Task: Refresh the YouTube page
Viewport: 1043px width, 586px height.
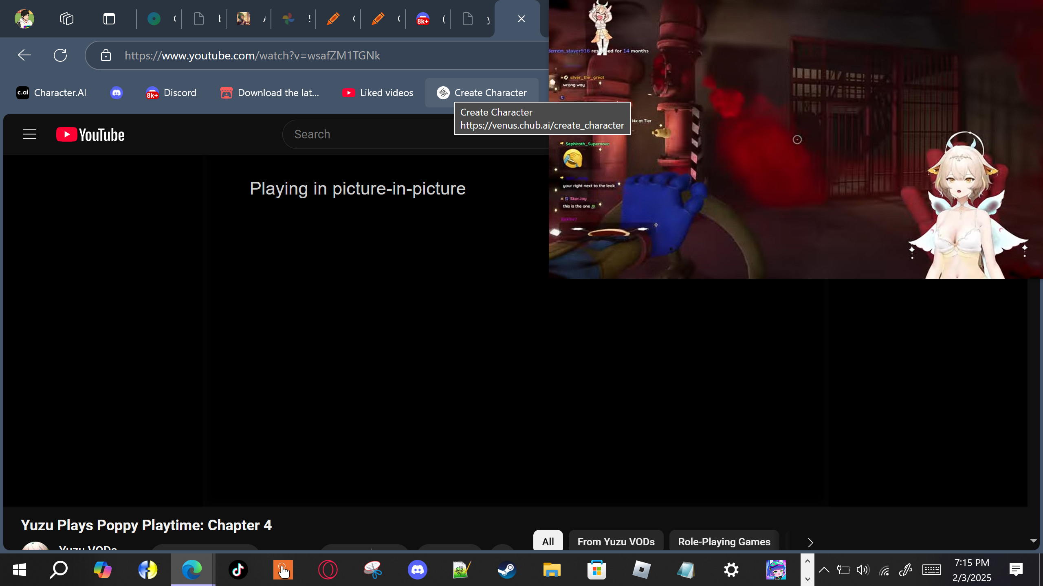Action: [60, 55]
